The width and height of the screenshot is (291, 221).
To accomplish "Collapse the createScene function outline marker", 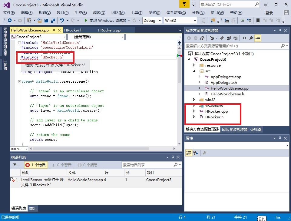I will 19,81.
